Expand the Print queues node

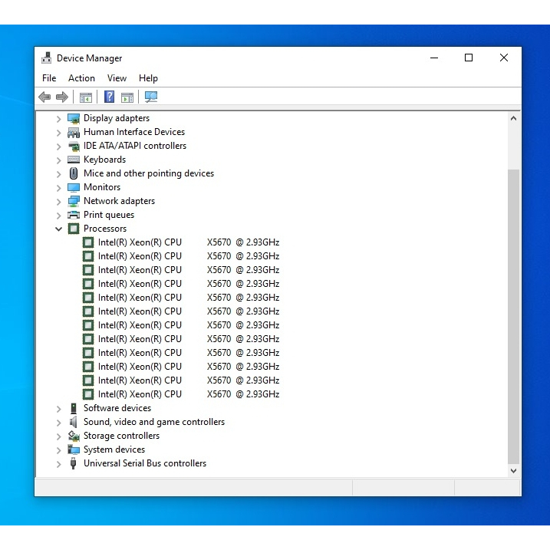(58, 216)
